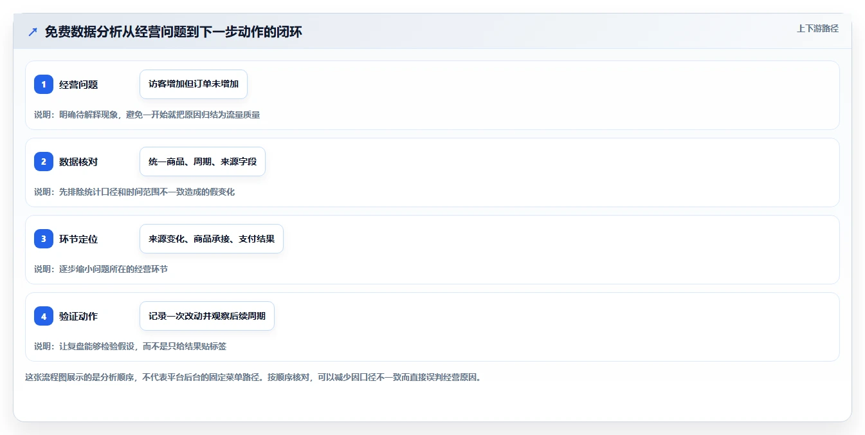865x435 pixels.
Task: Click the 访客增加但订单未增加 chip
Action: pyautogui.click(x=194, y=84)
